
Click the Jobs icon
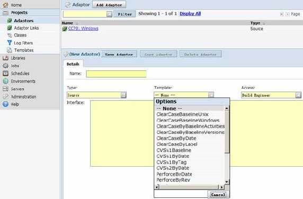coord(6,66)
